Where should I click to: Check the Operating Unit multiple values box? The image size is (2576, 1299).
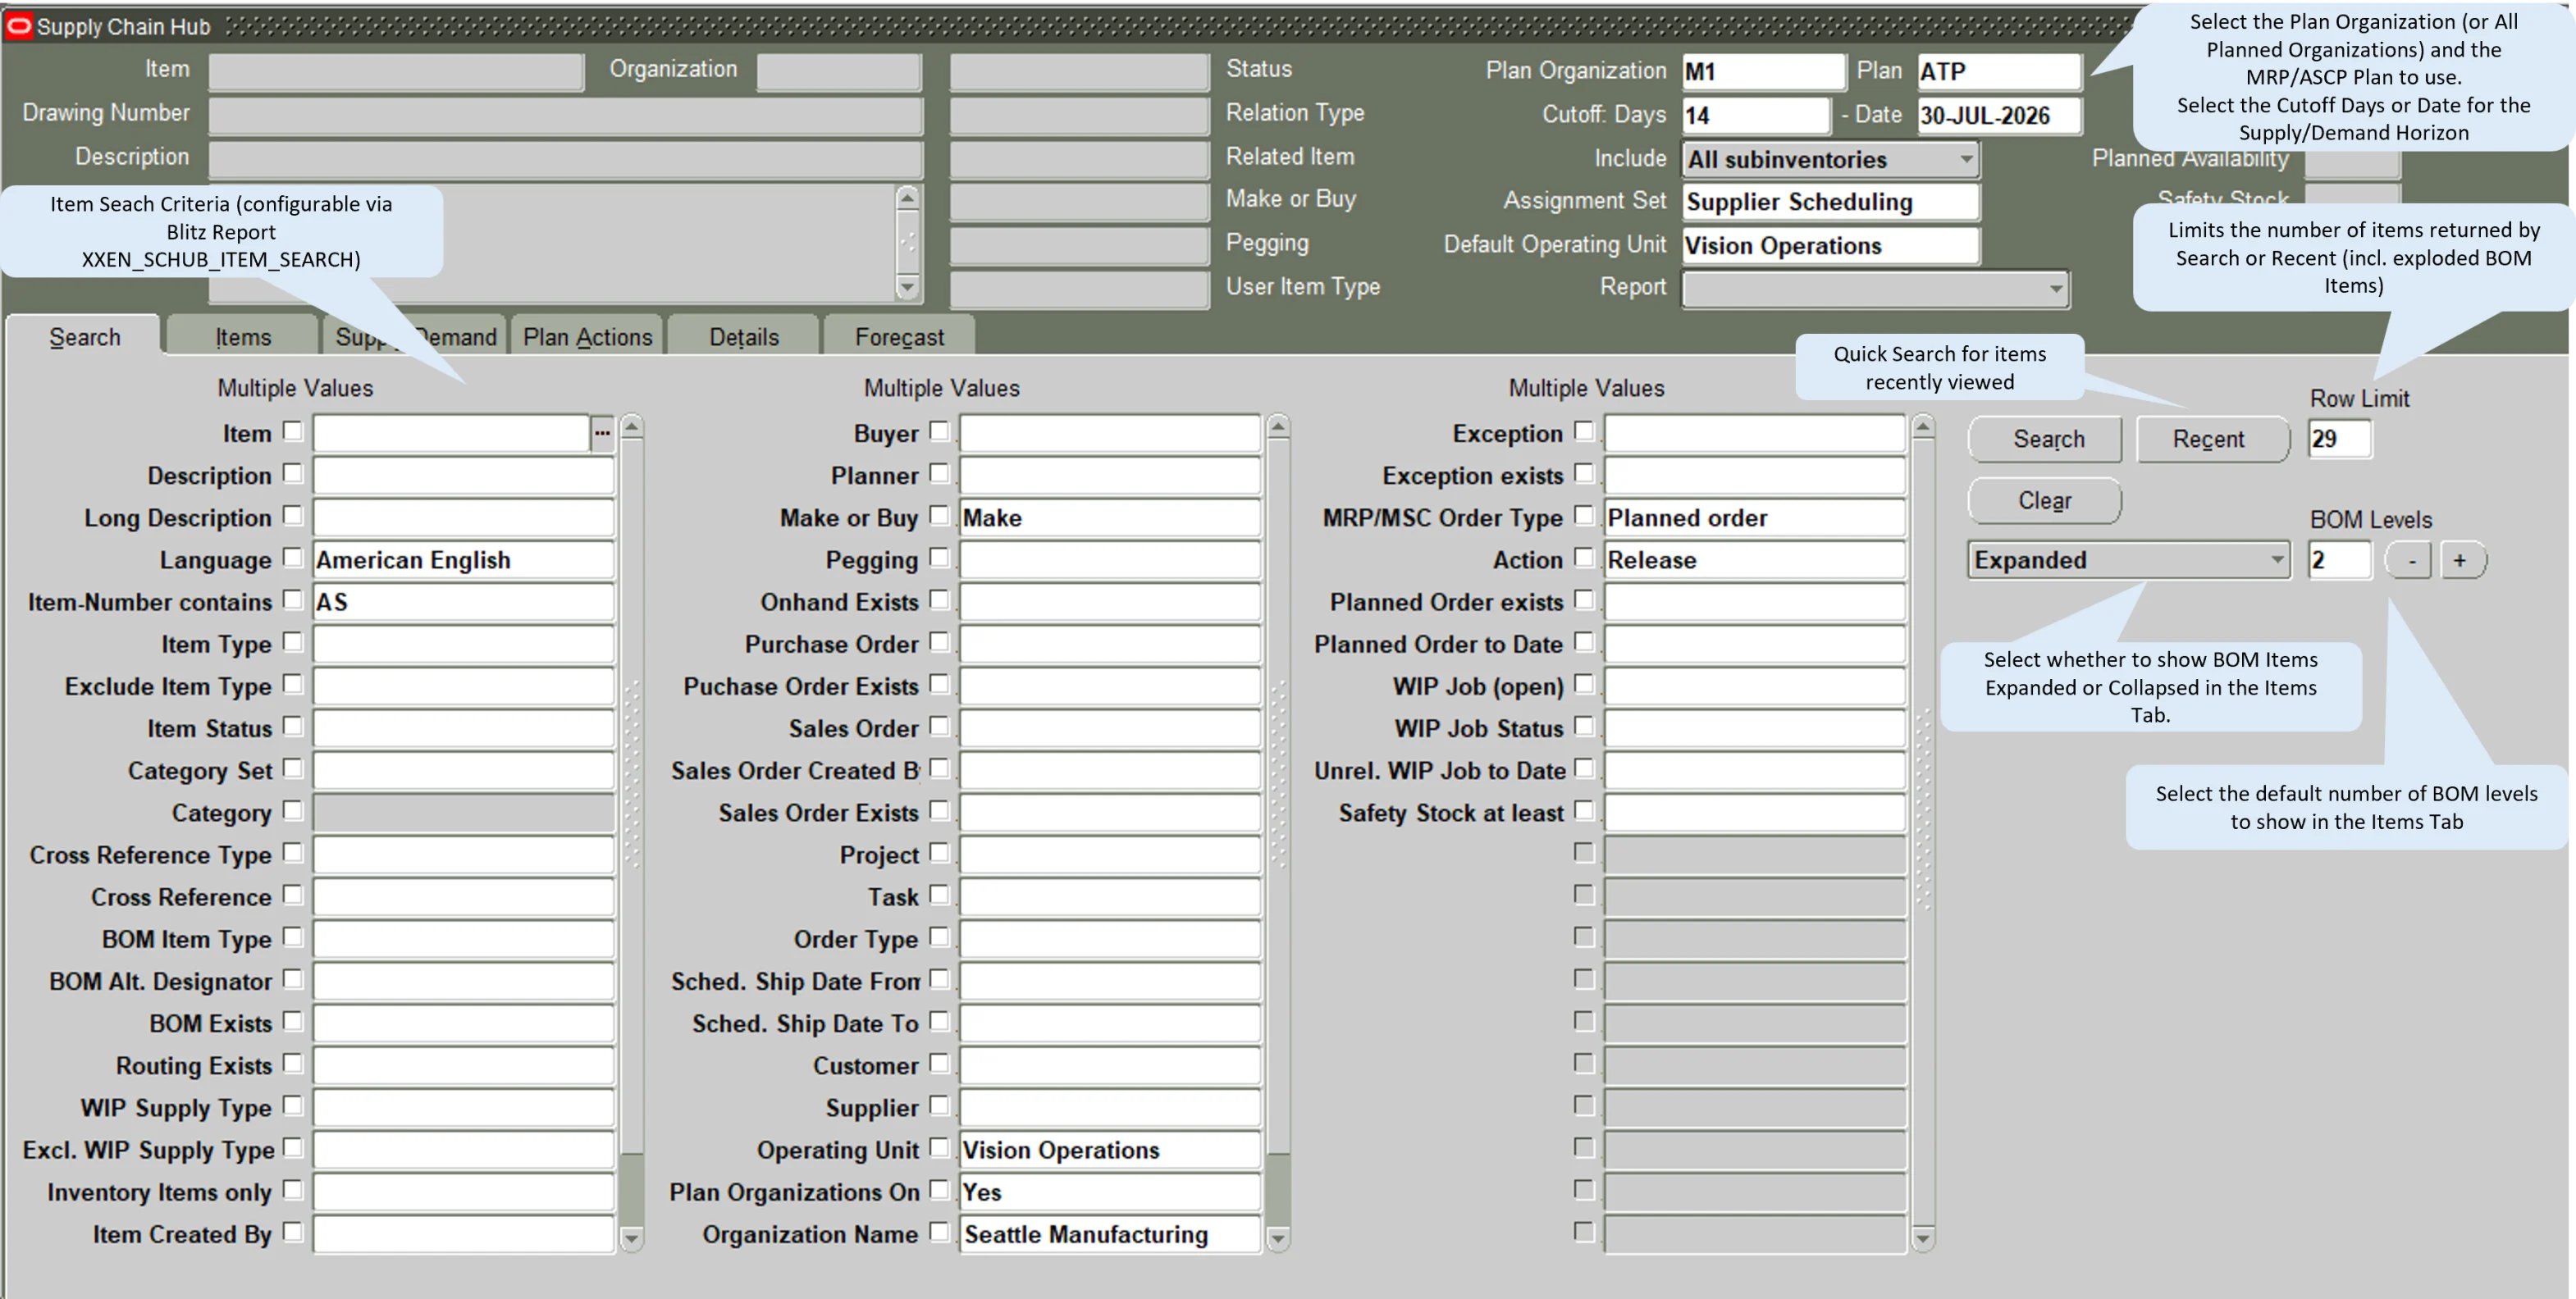pyautogui.click(x=938, y=1147)
